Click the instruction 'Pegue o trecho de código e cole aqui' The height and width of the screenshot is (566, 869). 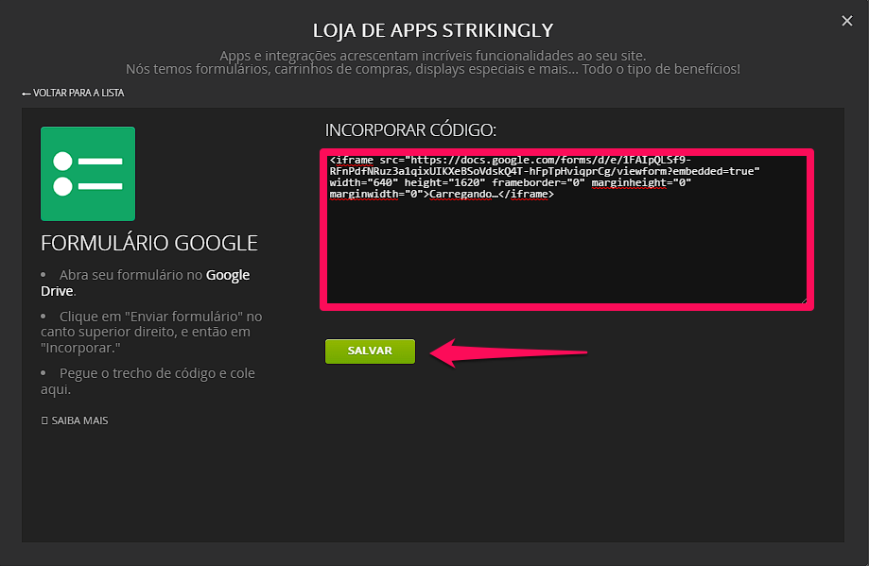pos(148,381)
